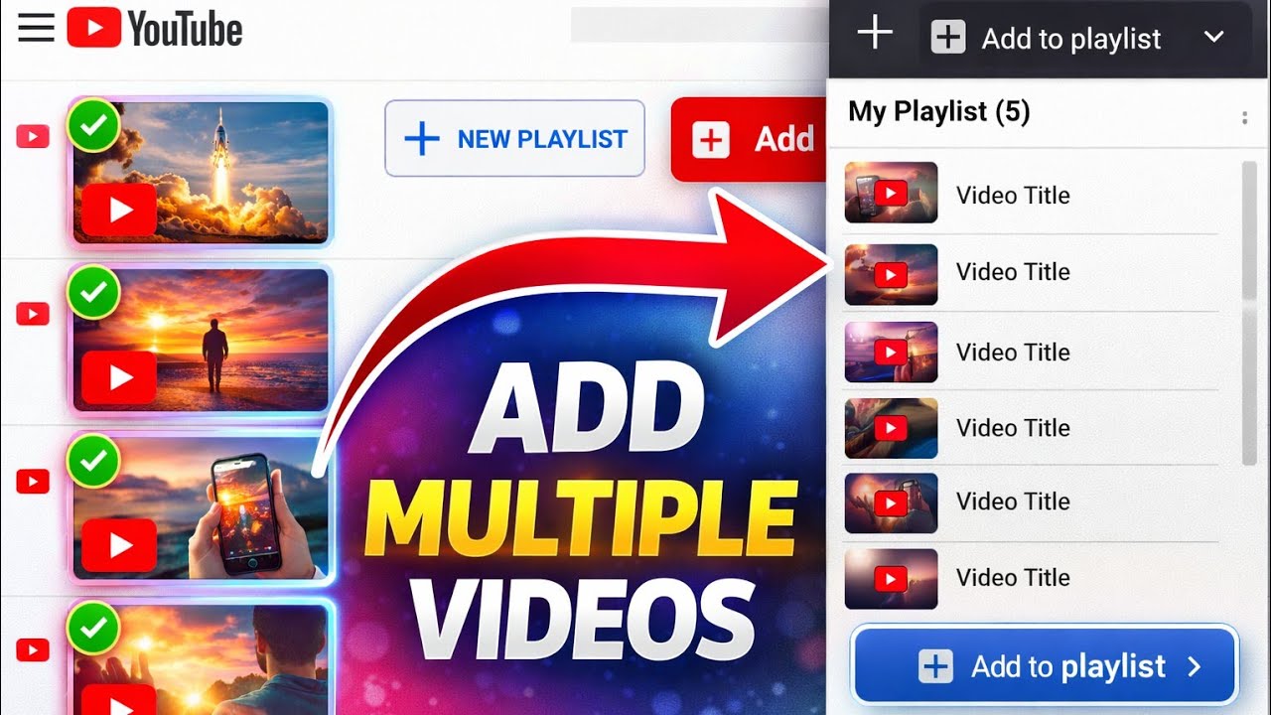The height and width of the screenshot is (715, 1271).
Task: Click the blue Add to playlist button
Action: 1045,665
